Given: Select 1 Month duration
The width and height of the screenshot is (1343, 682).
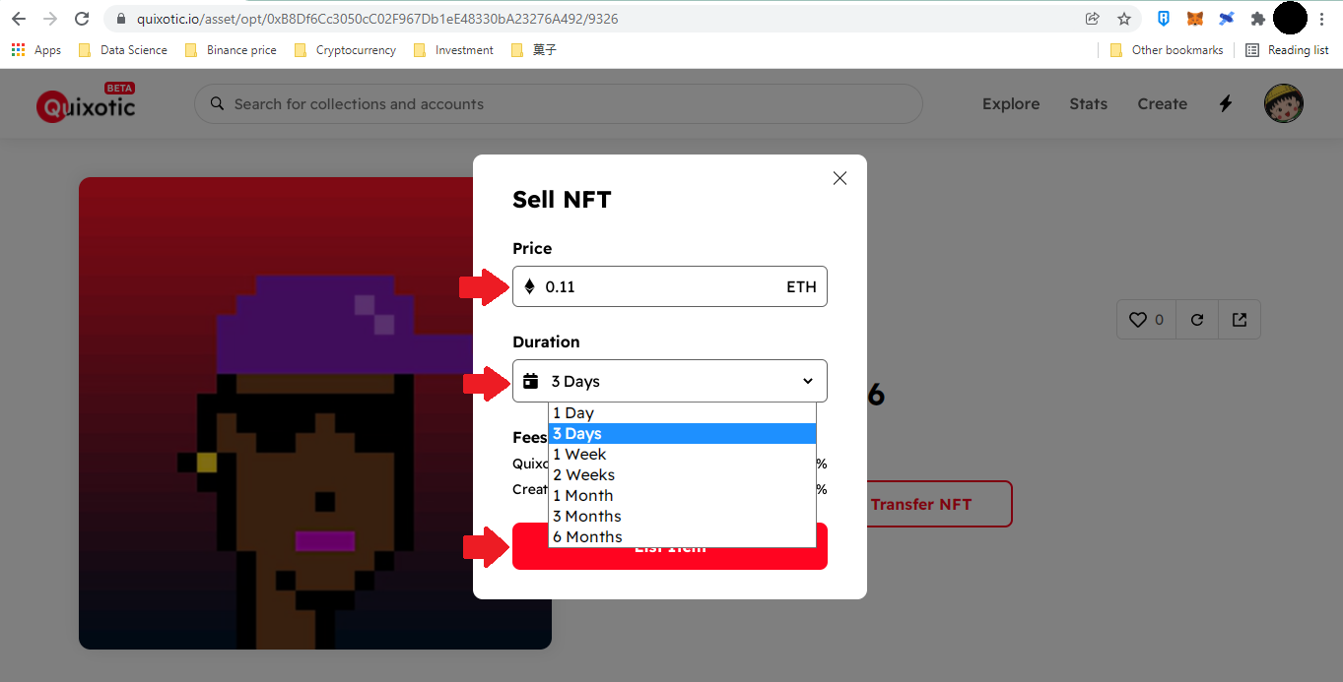Looking at the screenshot, I should 682,496.
